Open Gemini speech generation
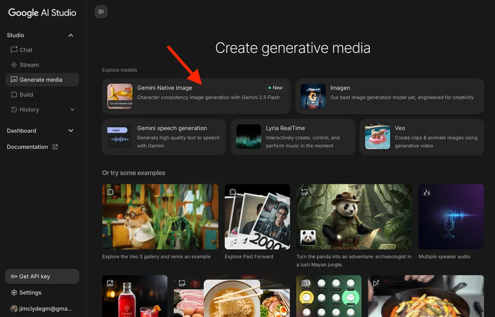This screenshot has height=317, width=495. pos(164,137)
